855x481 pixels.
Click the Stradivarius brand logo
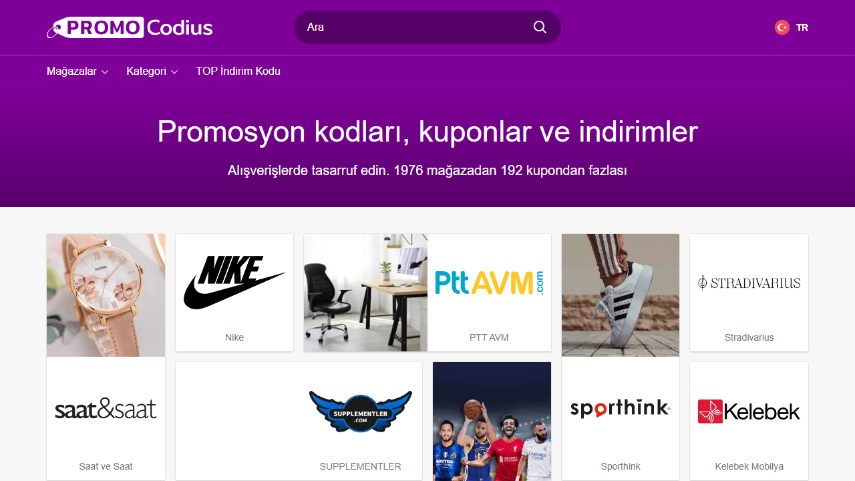749,283
